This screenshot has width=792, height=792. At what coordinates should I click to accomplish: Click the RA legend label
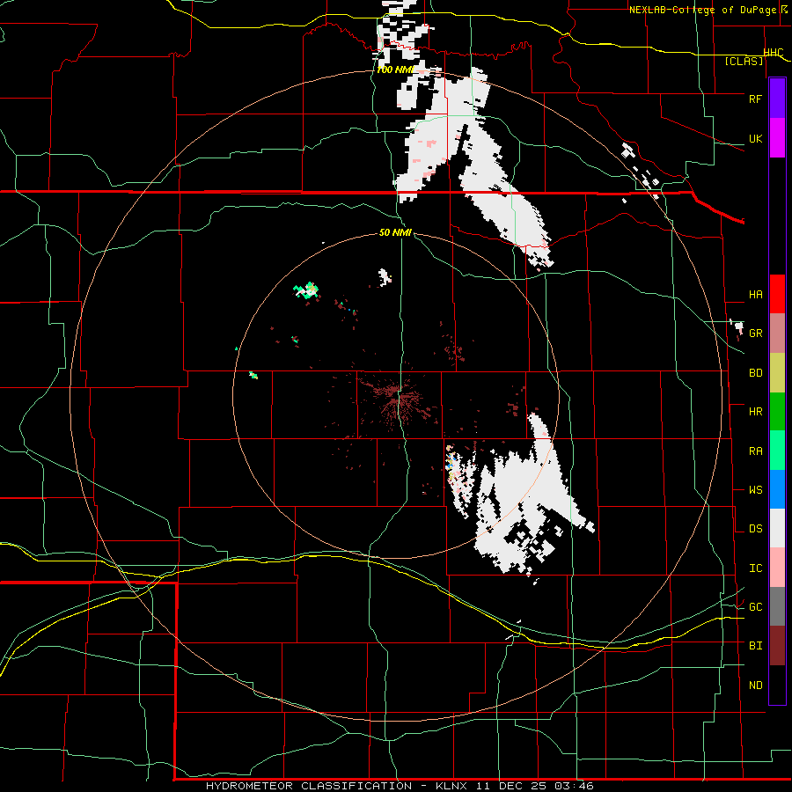[755, 451]
